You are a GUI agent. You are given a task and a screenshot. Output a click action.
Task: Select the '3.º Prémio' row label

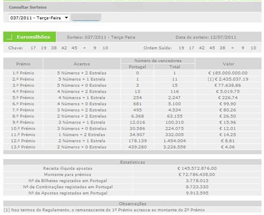click(23, 85)
